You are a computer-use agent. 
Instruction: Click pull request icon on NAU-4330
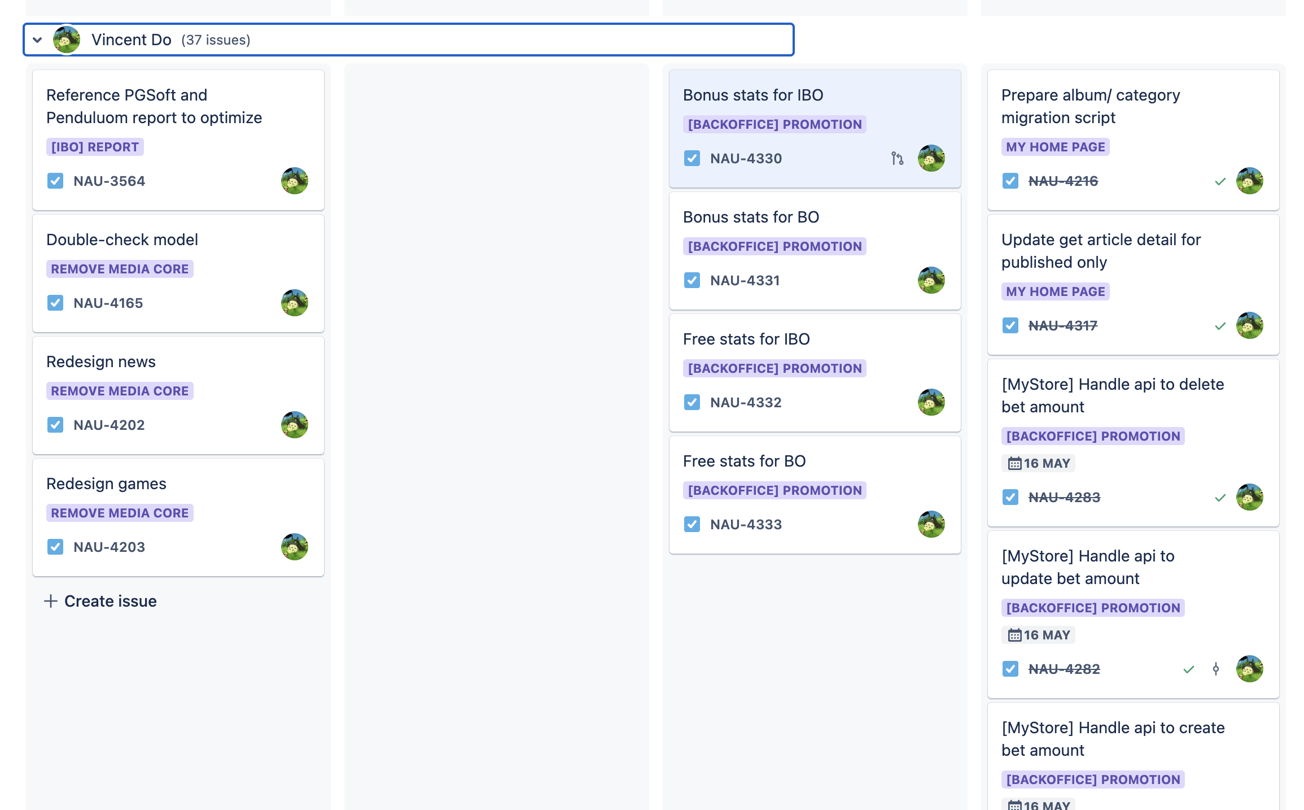[897, 159]
